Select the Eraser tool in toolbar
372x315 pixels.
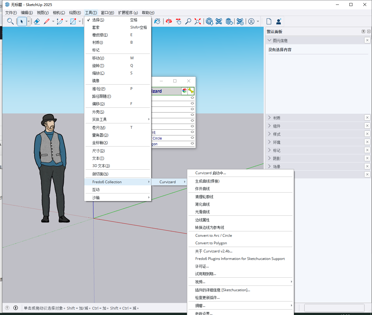coord(37,21)
